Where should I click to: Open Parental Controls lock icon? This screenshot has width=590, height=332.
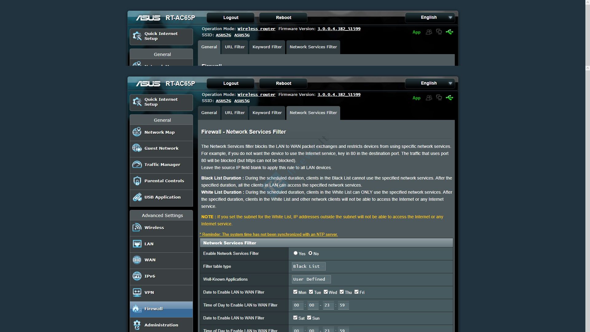click(137, 181)
